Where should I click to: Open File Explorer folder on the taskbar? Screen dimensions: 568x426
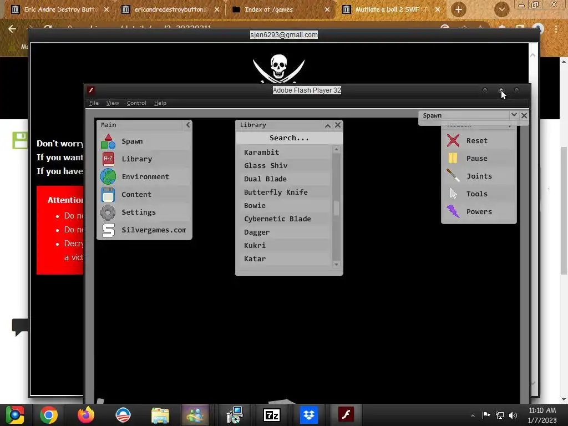point(160,415)
